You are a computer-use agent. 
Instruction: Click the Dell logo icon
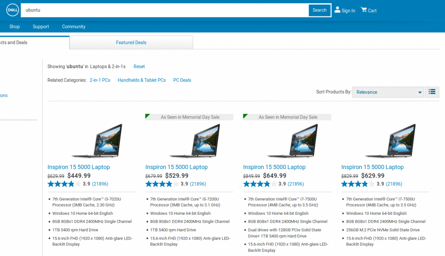pos(12,10)
